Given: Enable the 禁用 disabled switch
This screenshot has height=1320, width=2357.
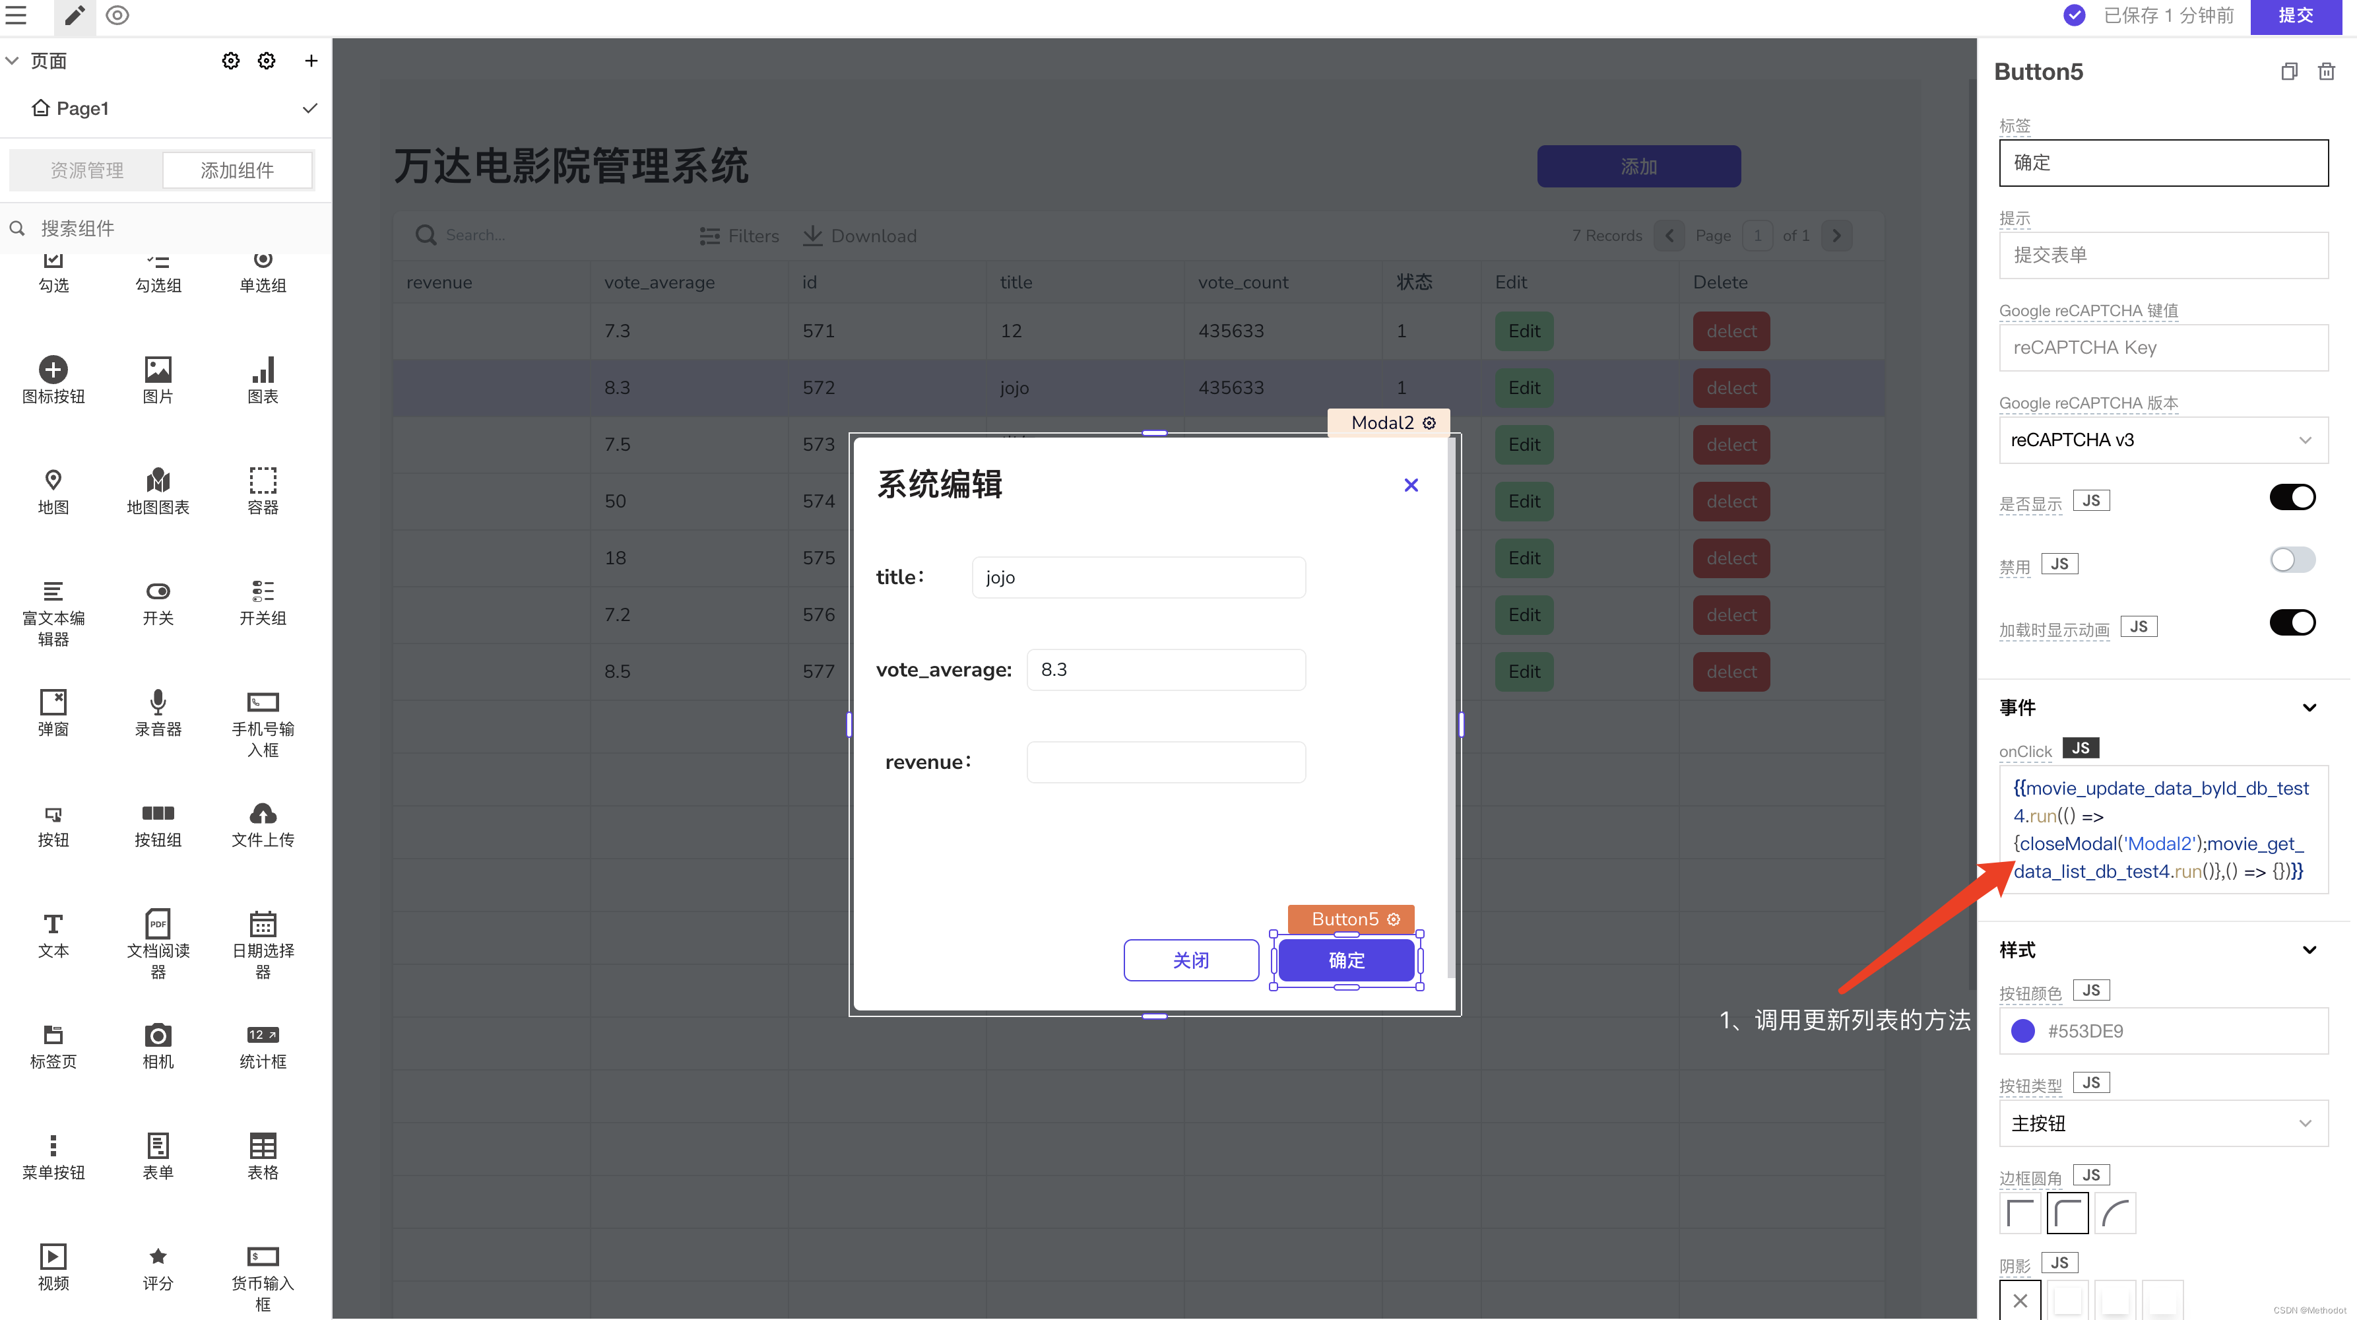Looking at the screenshot, I should (2292, 560).
